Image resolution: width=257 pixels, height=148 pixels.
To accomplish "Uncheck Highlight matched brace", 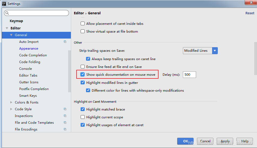I will (83, 109).
